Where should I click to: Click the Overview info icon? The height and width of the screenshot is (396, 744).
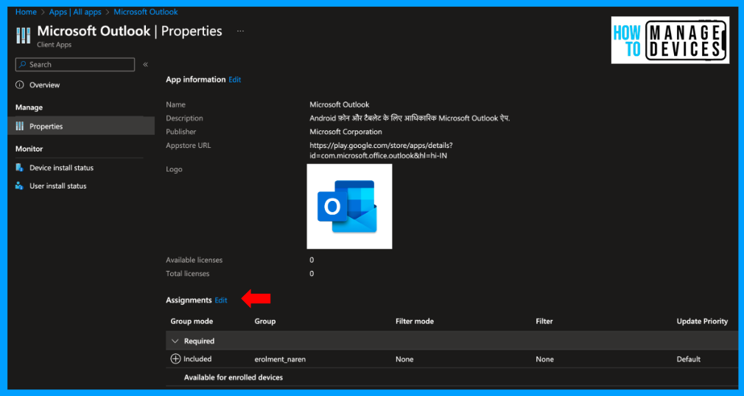[19, 85]
